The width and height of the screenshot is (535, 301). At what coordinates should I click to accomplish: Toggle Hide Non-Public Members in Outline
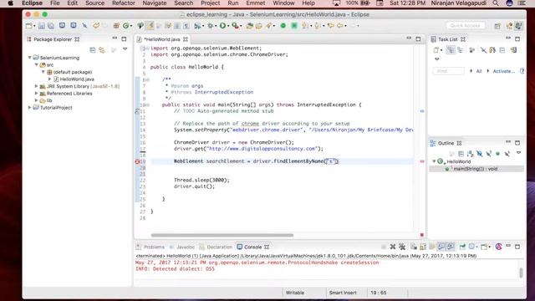[498, 154]
